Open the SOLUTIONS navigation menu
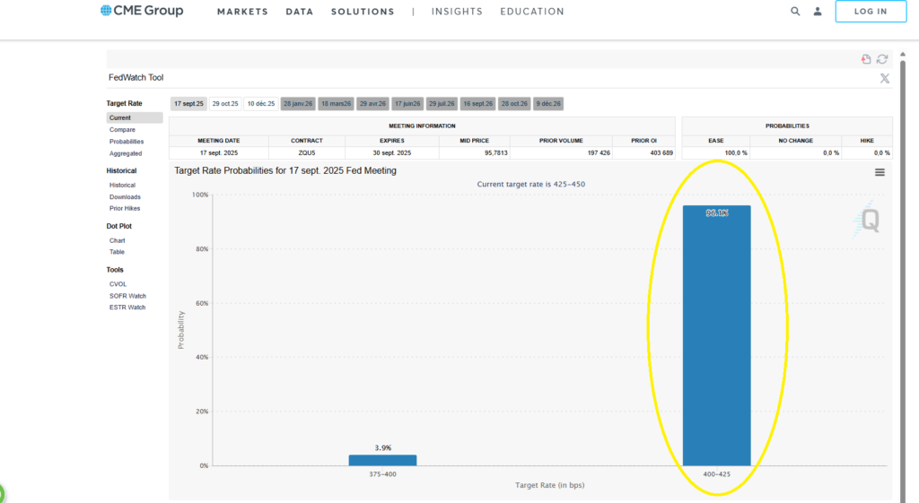Image resolution: width=919 pixels, height=503 pixels. (x=363, y=12)
